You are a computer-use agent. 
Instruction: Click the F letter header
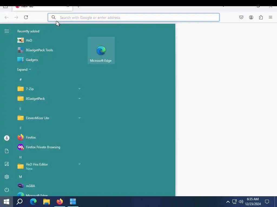pyautogui.click(x=21, y=128)
